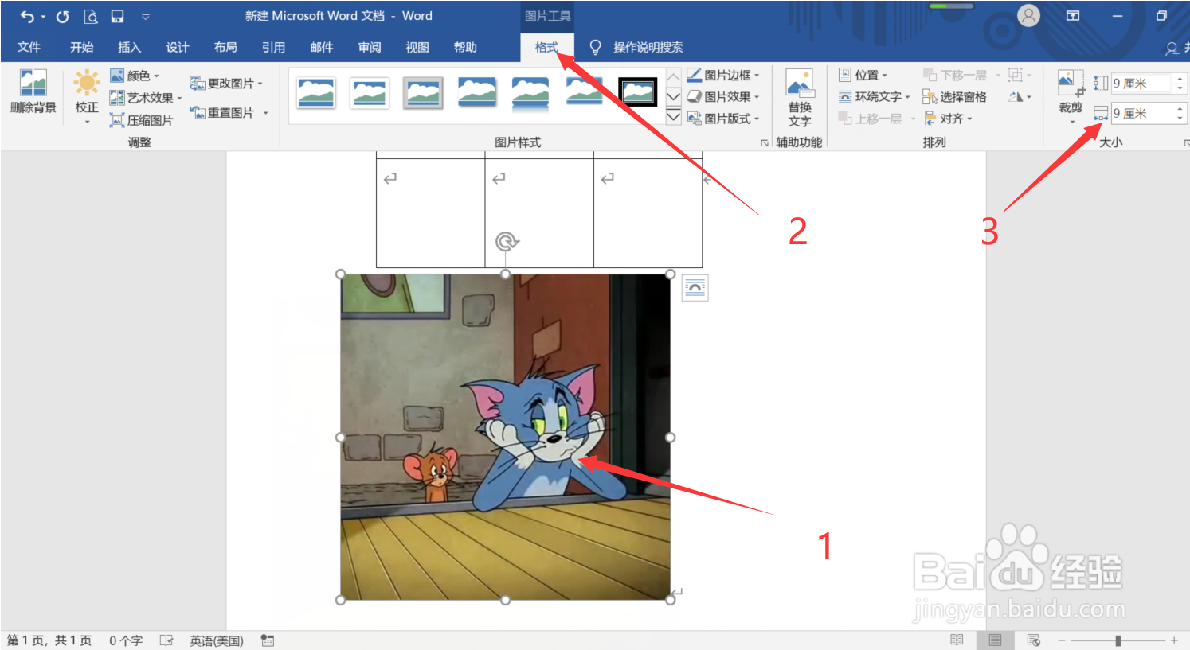Click the Redo icon in quick access toolbar
Image resolution: width=1190 pixels, height=650 pixels.
pos(63,16)
